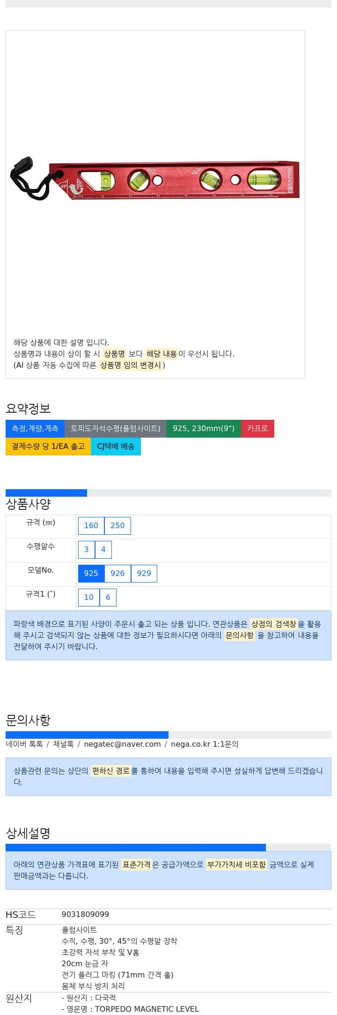Viewport: 337px width, 1015px height.
Task: Pick the 10 inch 규격1 option
Action: (89, 597)
